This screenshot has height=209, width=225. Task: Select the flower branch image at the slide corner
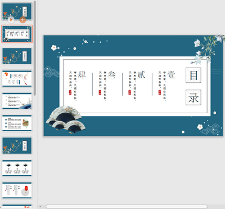pos(208,50)
